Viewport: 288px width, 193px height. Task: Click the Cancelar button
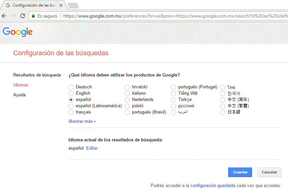269,172
